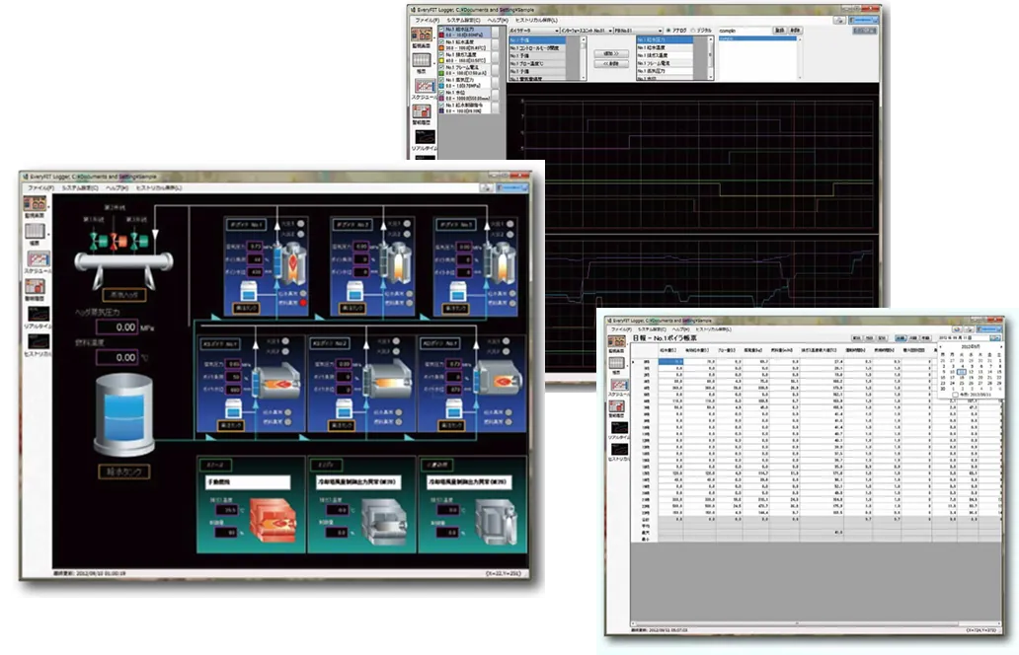Screen dimensions: 1019x655
Task: Select 帳票 icon in trend graph window
Action: [x=421, y=60]
